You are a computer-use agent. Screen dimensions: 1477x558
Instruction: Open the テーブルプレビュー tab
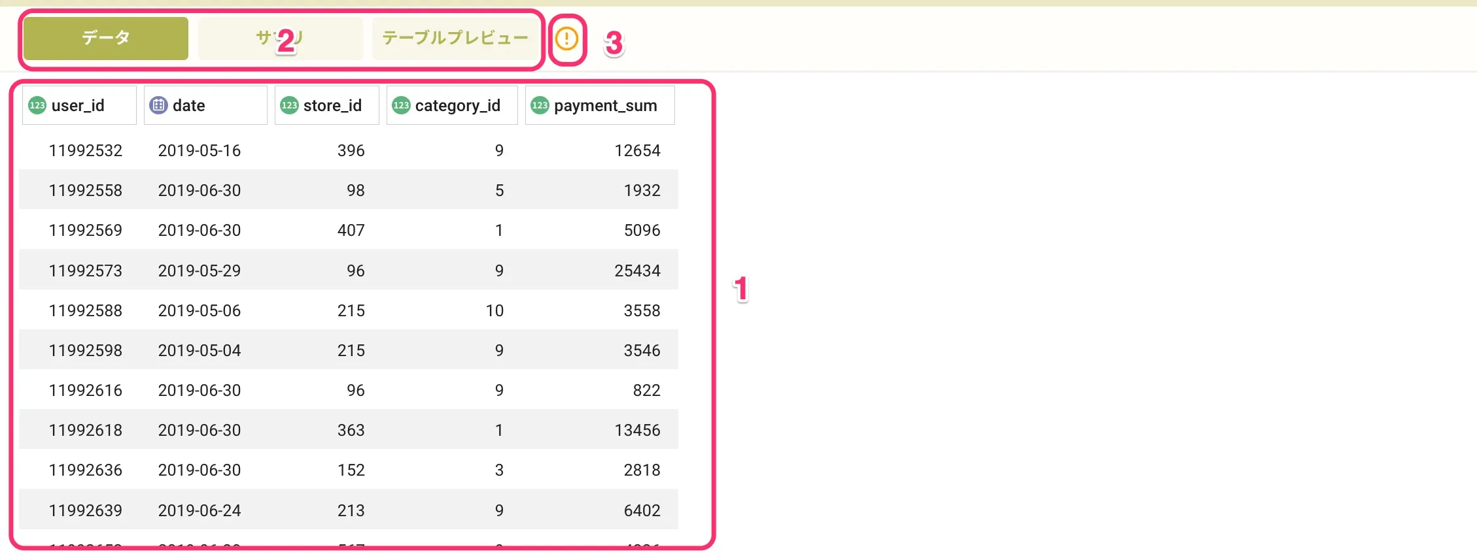(x=455, y=39)
